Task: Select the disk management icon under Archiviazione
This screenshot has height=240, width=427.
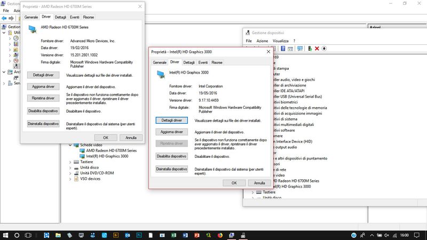Action: 16,77
